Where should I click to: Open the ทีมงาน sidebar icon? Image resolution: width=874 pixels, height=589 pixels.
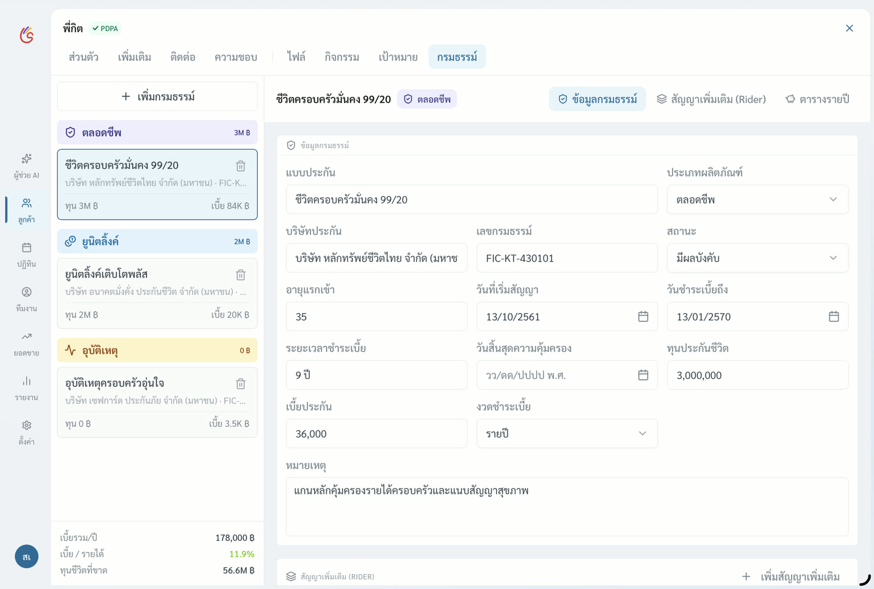(x=26, y=299)
